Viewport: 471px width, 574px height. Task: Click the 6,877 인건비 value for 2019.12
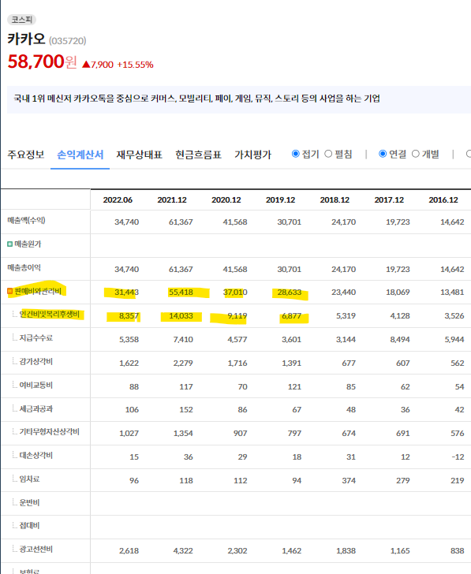pyautogui.click(x=292, y=316)
